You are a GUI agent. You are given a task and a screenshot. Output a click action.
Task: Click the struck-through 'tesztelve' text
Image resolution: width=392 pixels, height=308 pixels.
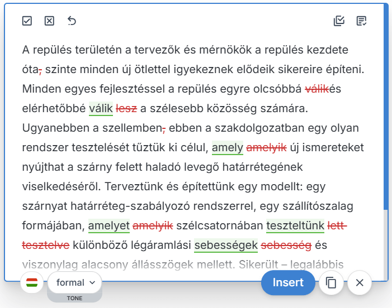[x=46, y=245]
